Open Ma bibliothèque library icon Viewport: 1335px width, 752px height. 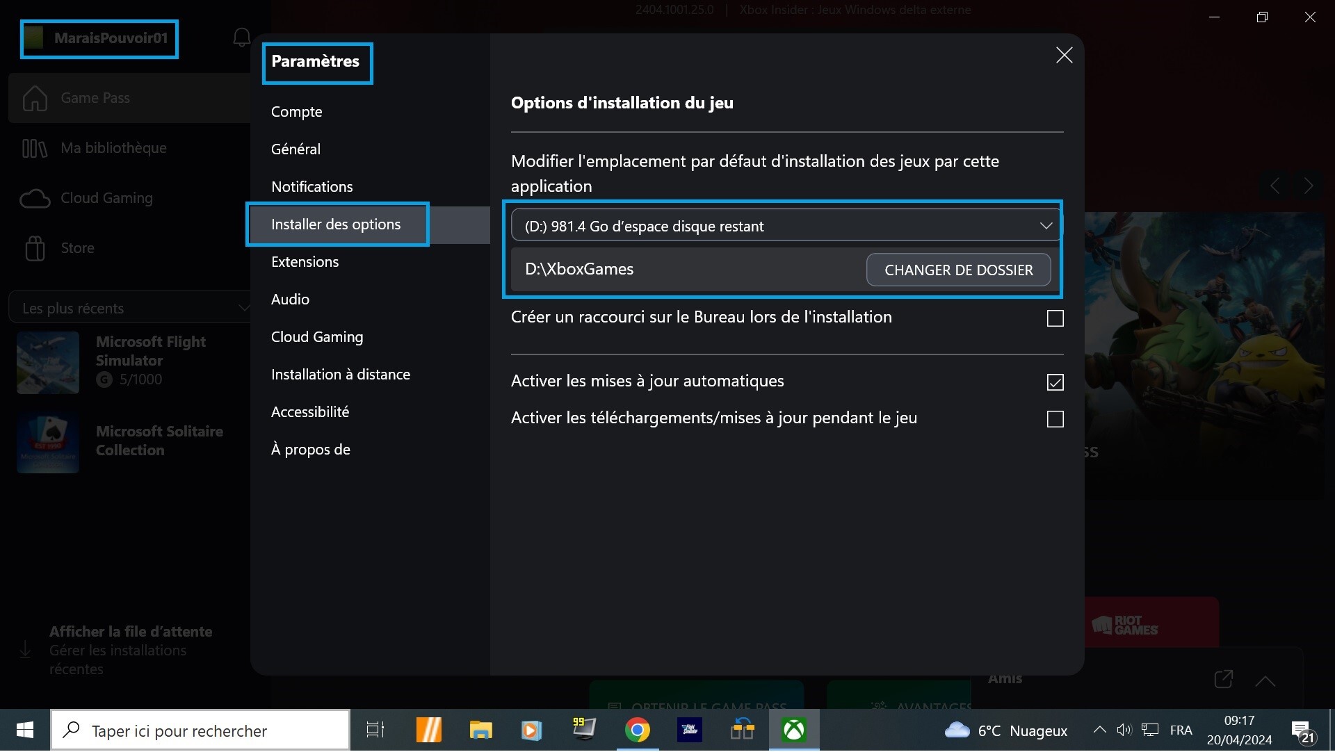pos(35,148)
